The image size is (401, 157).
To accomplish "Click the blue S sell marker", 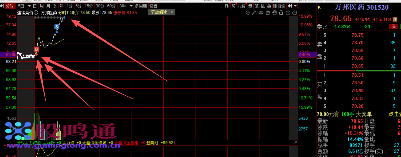I will pos(57,27).
